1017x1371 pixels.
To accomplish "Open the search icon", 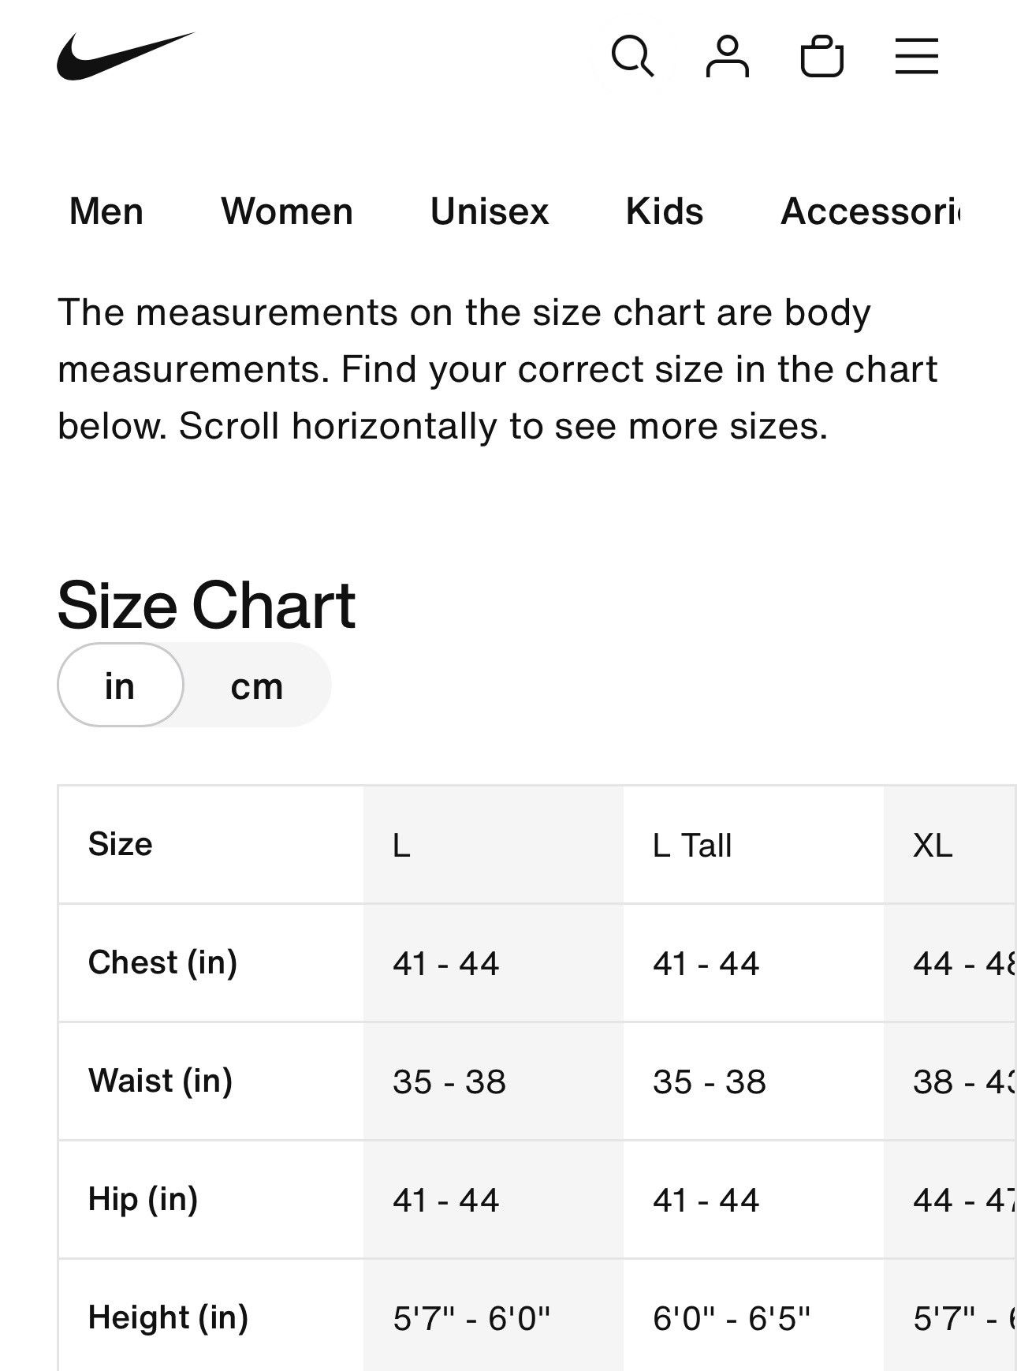I will 632,56.
